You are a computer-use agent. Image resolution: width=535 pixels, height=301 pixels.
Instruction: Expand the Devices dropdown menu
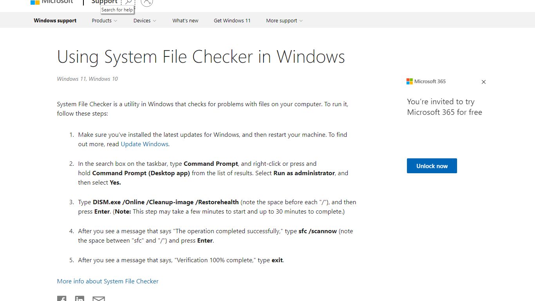point(145,20)
